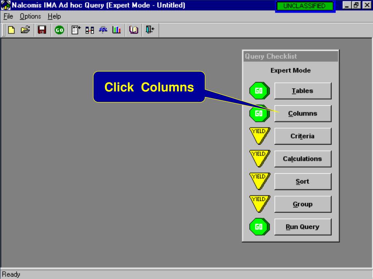Restore the Nalcomis window size
This screenshot has width=373, height=279.
356,5
